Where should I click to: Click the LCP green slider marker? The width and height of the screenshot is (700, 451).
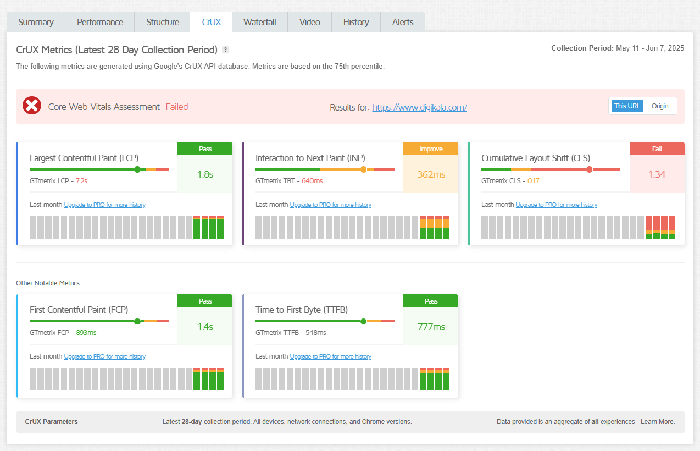tap(137, 169)
